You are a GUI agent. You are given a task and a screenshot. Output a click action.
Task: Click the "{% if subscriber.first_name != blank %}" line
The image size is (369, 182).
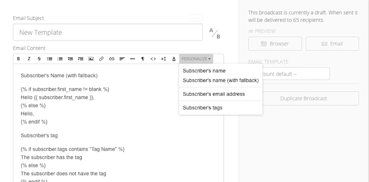(x=65, y=89)
